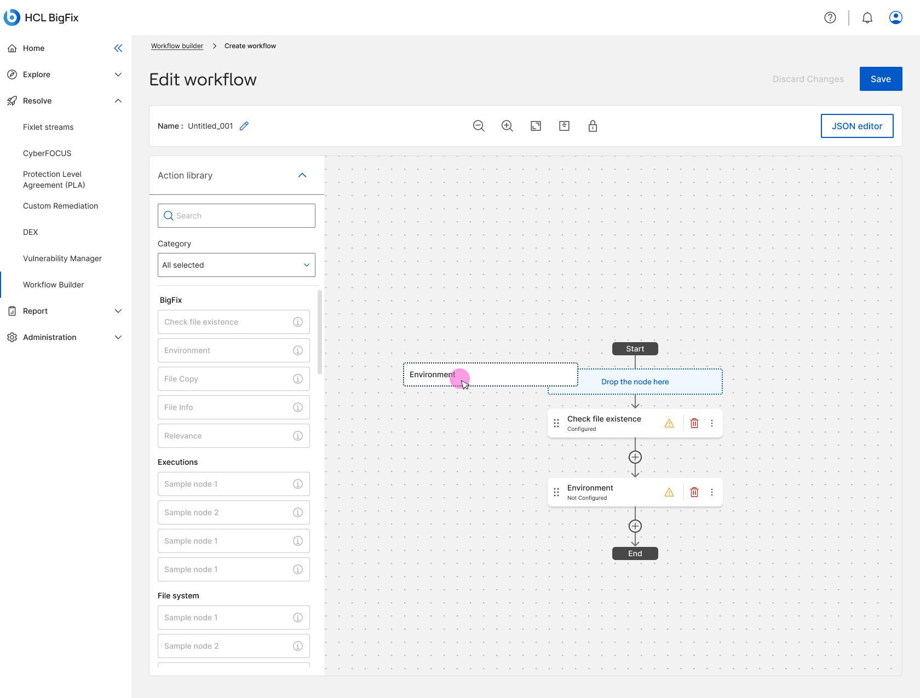
Task: Select File Copy library item
Action: (x=234, y=379)
